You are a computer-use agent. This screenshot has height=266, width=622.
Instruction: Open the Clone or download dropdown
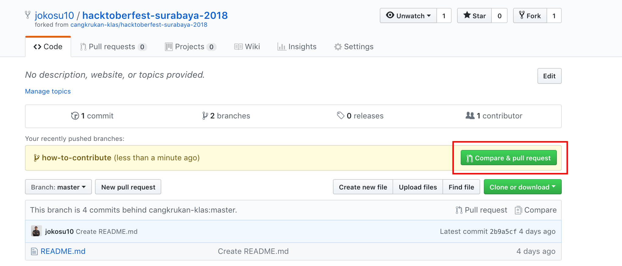[x=522, y=187]
